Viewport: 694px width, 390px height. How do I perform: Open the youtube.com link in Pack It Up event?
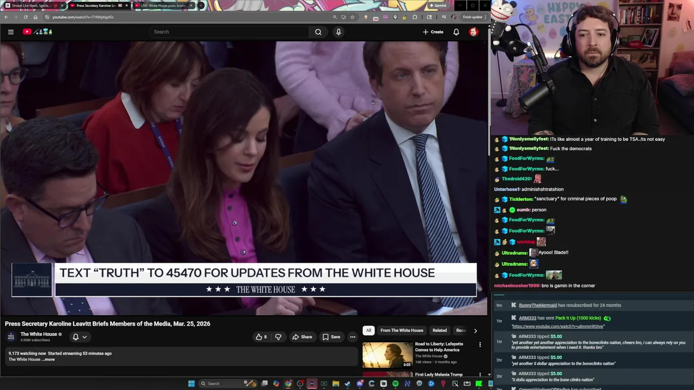click(x=557, y=327)
